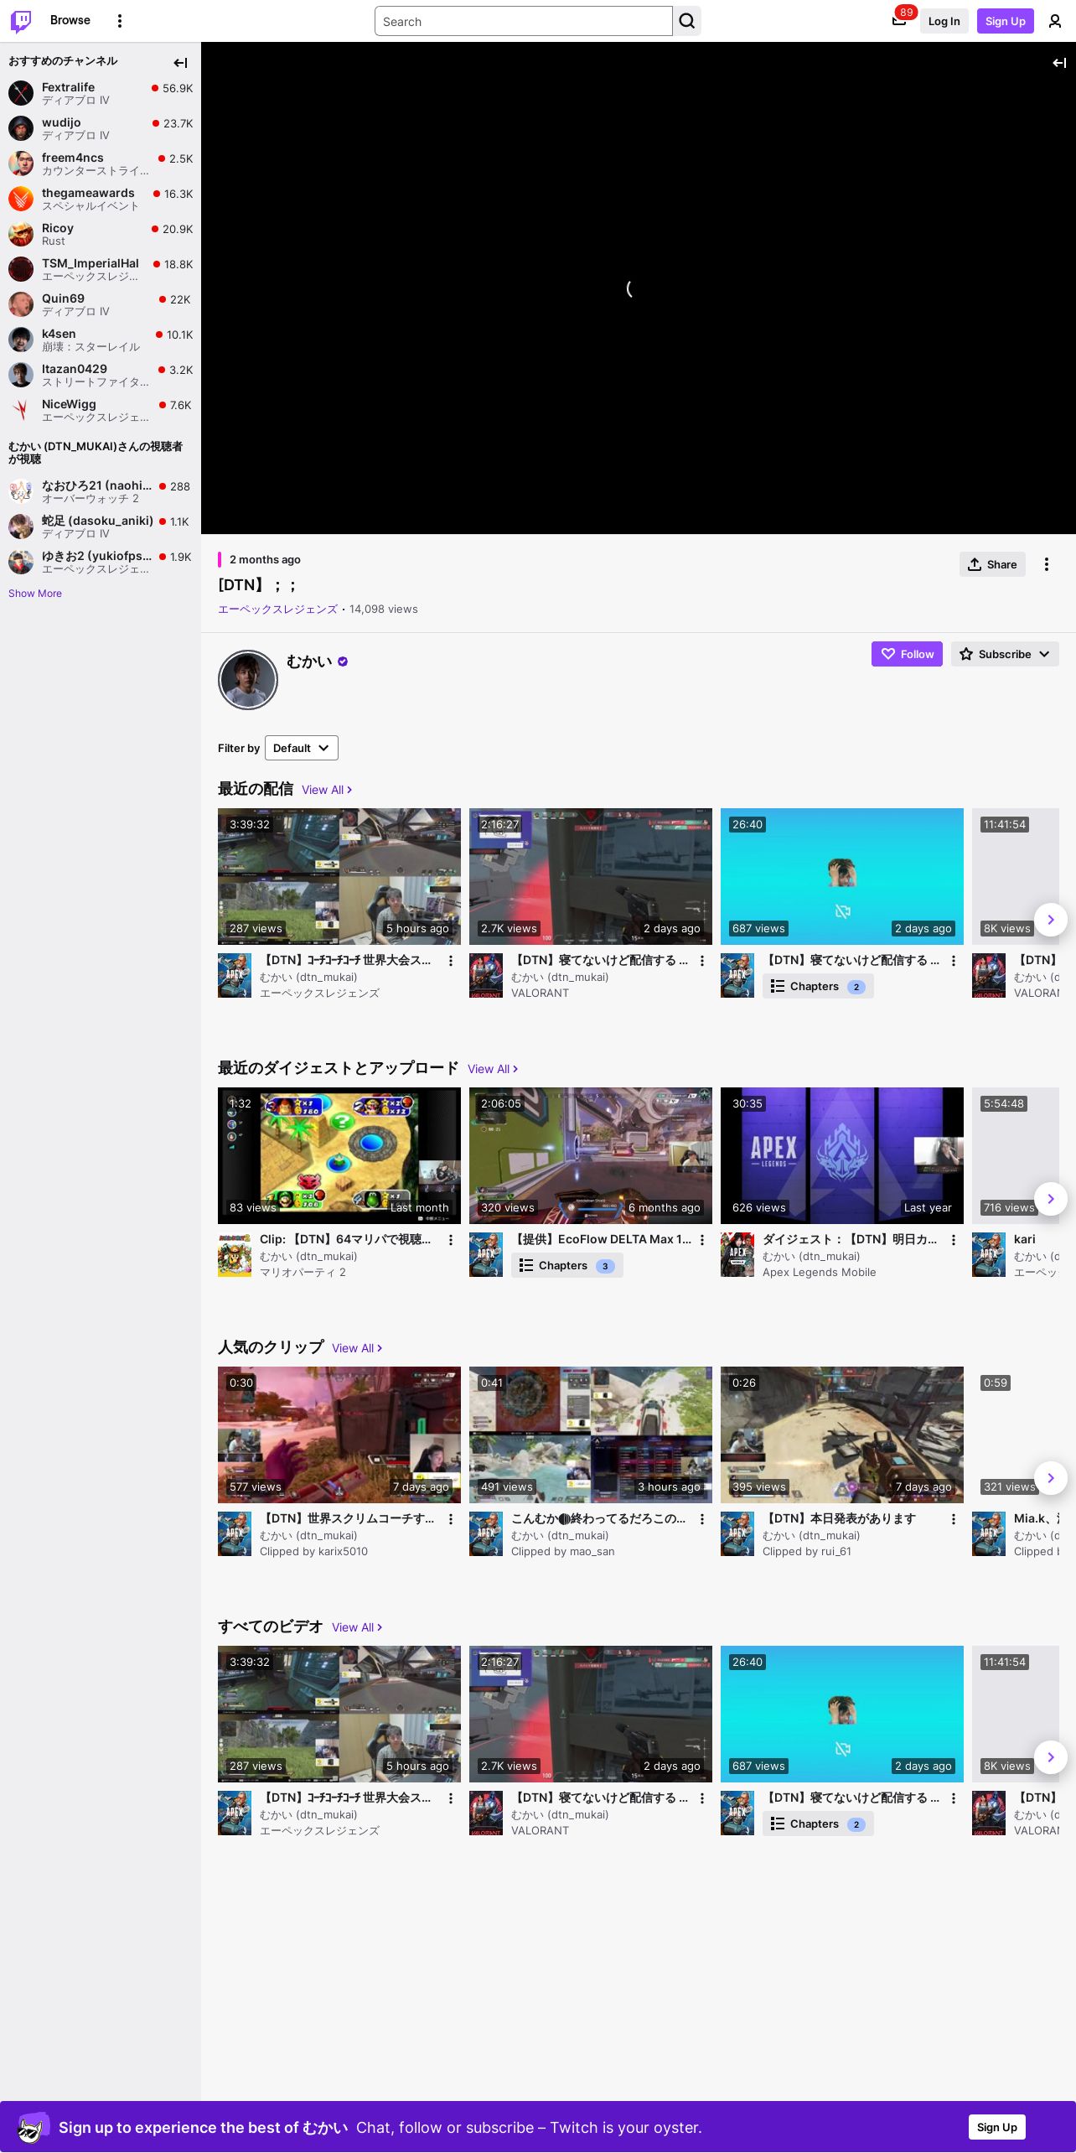
Task: Click the Mario Party 2 game box art
Action: click(235, 1255)
